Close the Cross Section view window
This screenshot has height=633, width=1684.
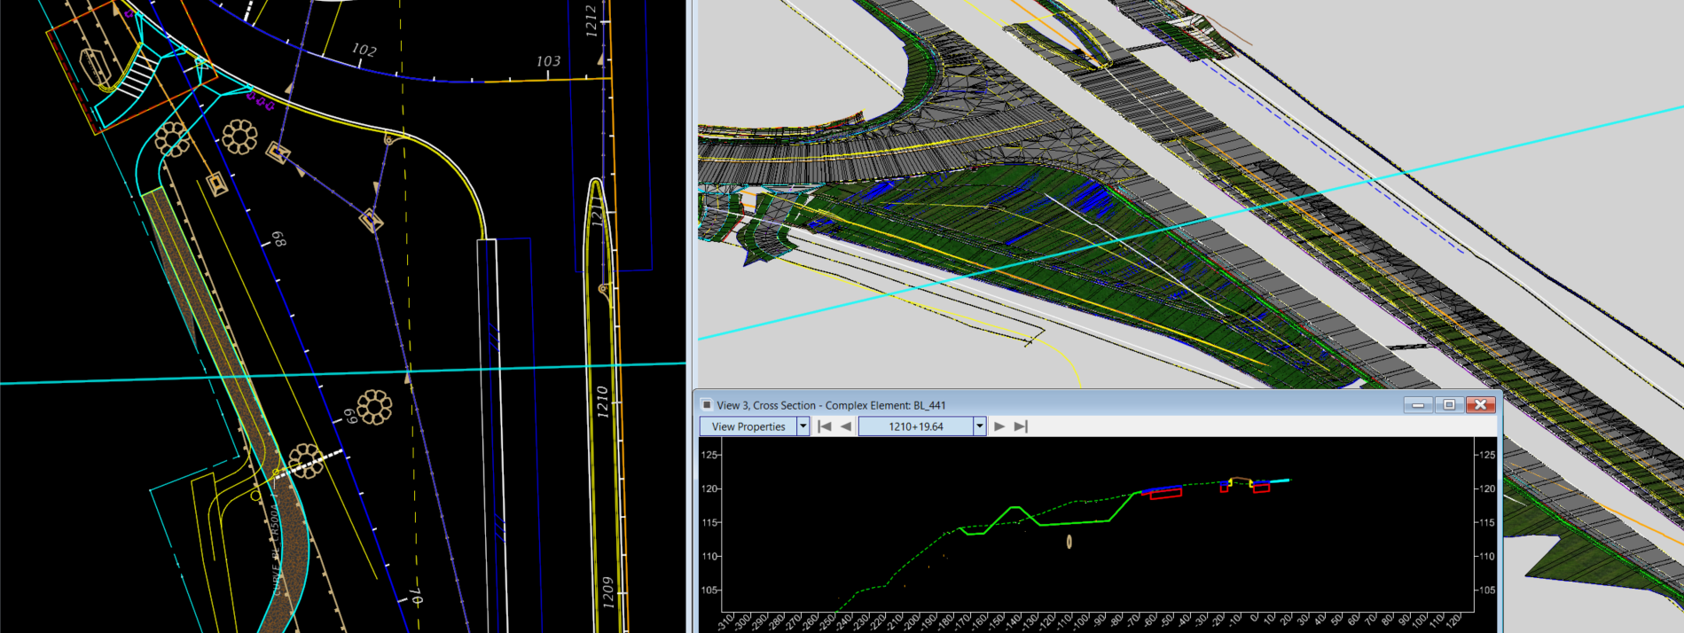coord(1480,405)
